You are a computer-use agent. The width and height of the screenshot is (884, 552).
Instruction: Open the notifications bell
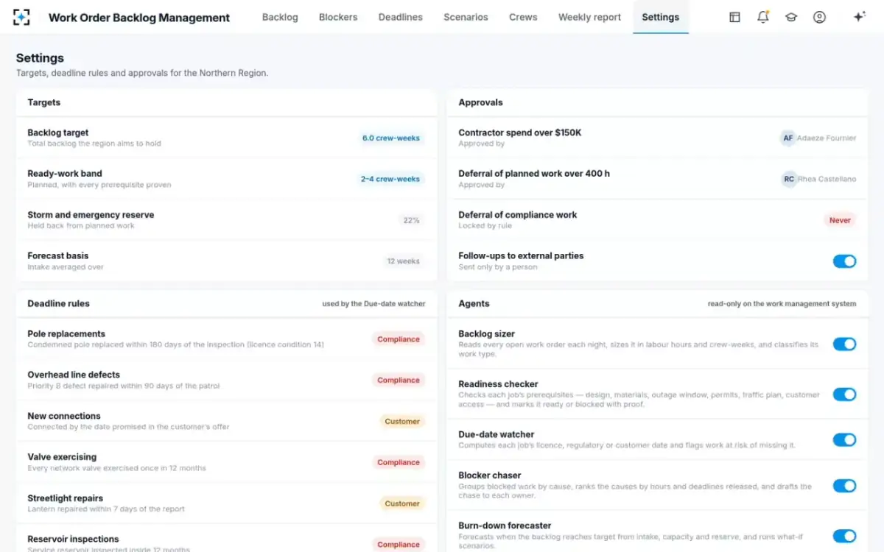tap(763, 17)
